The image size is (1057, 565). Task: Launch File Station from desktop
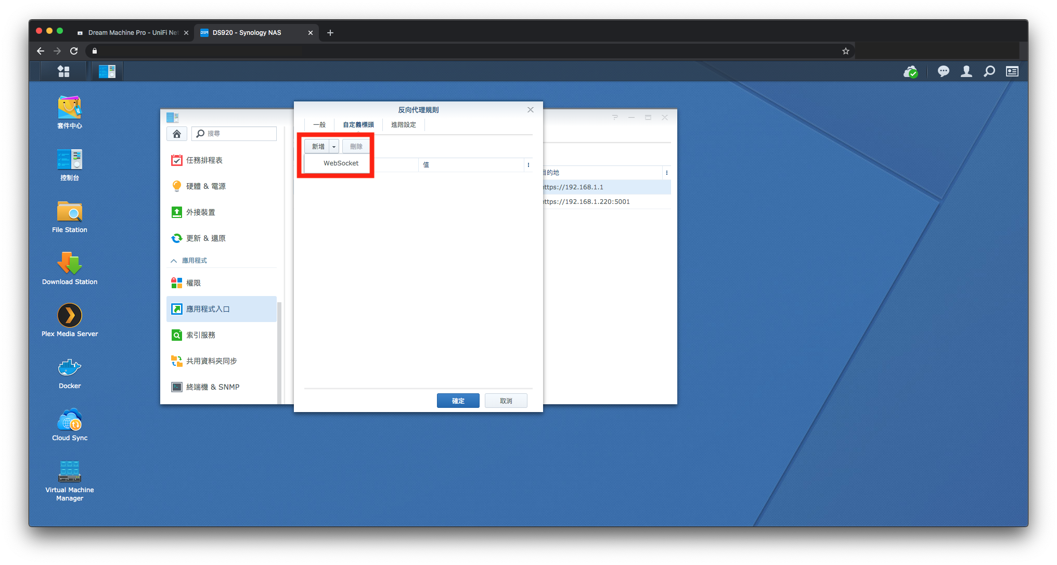[x=69, y=216]
